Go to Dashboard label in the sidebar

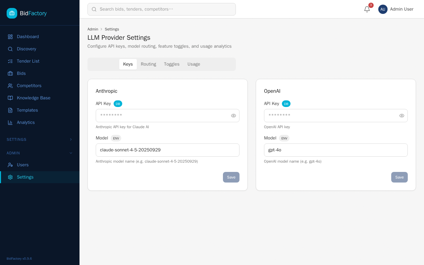(28, 37)
